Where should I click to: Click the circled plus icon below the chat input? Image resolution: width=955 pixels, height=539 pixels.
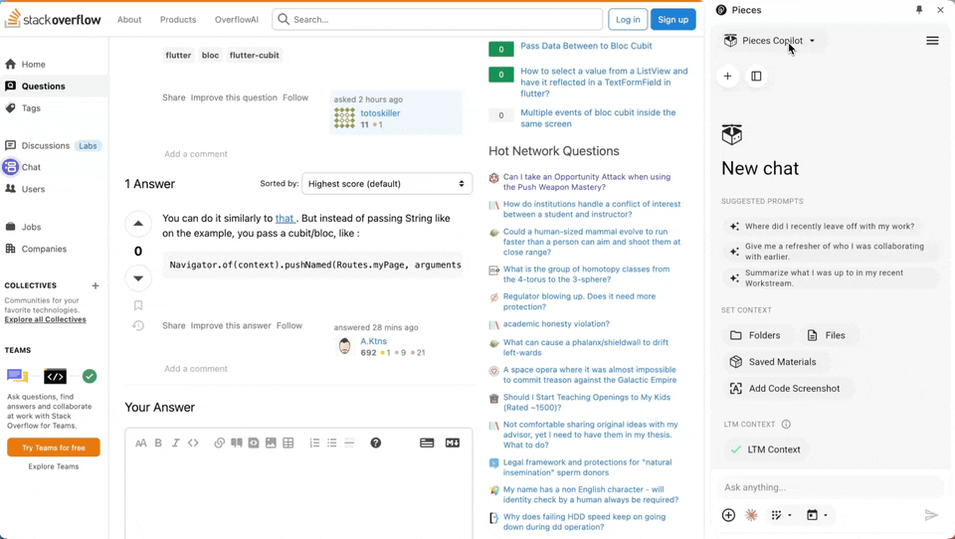click(728, 515)
